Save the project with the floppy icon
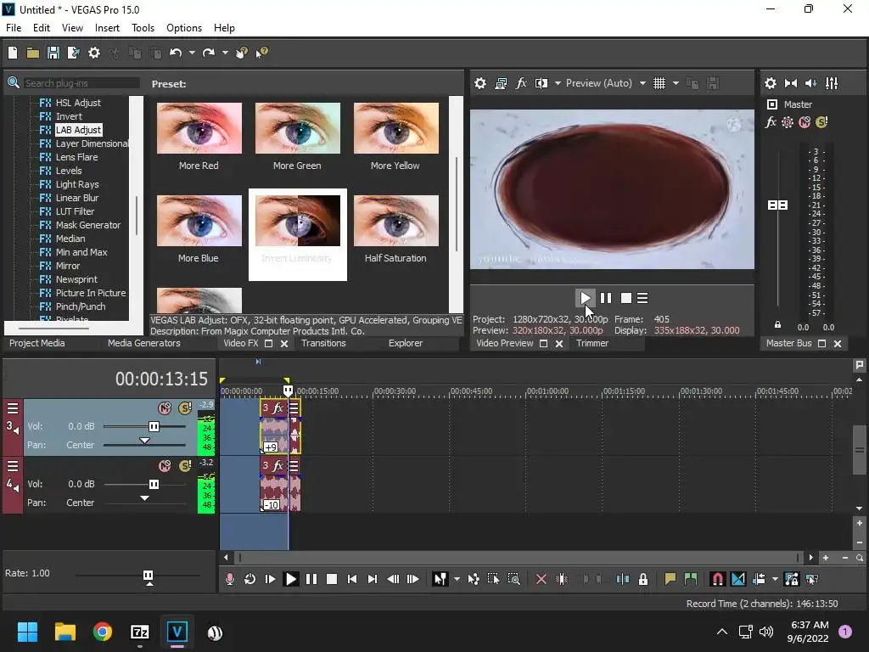 coord(53,53)
